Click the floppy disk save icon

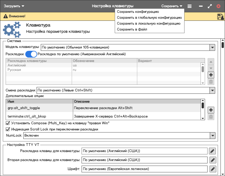220,17
